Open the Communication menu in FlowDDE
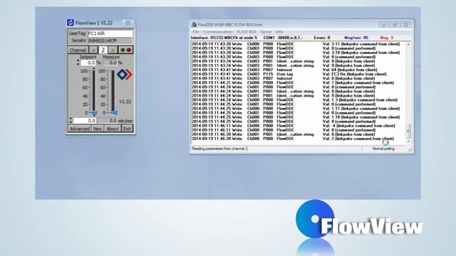456x256 pixels. 217,31
